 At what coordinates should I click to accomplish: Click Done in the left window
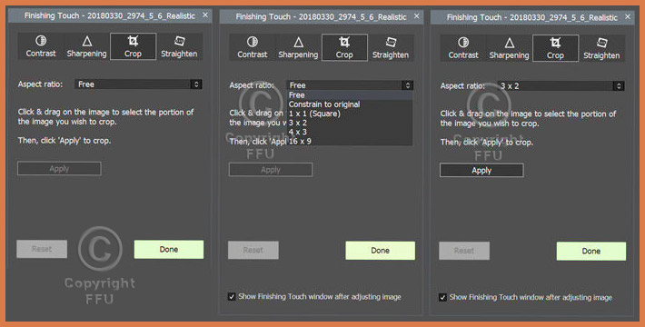pyautogui.click(x=169, y=249)
